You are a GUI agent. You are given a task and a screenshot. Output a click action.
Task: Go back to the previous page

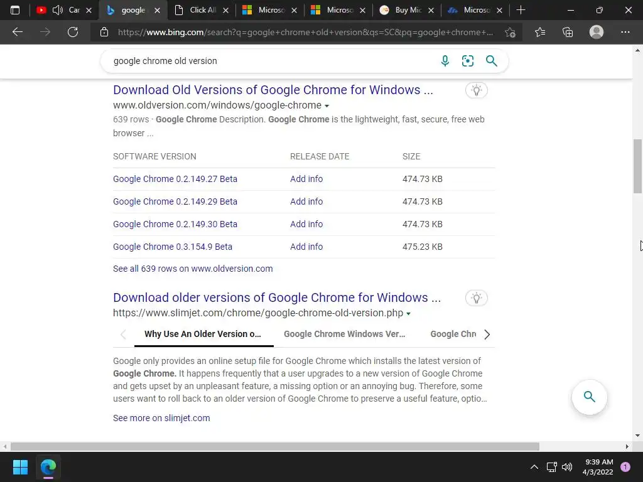click(x=17, y=32)
